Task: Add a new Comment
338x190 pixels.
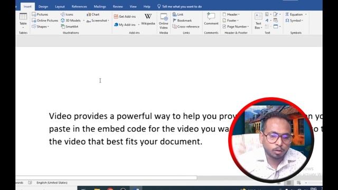Action: click(211, 19)
